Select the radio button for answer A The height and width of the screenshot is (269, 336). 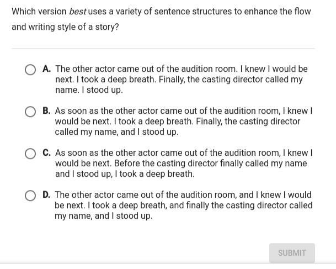tap(31, 70)
